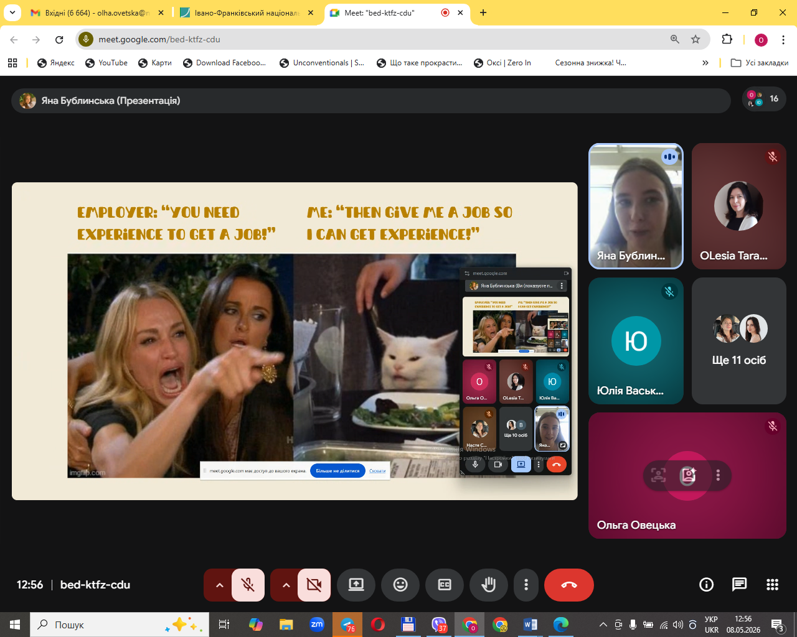The width and height of the screenshot is (797, 637).
Task: Turn on the microphone in Meet
Action: [x=248, y=585]
